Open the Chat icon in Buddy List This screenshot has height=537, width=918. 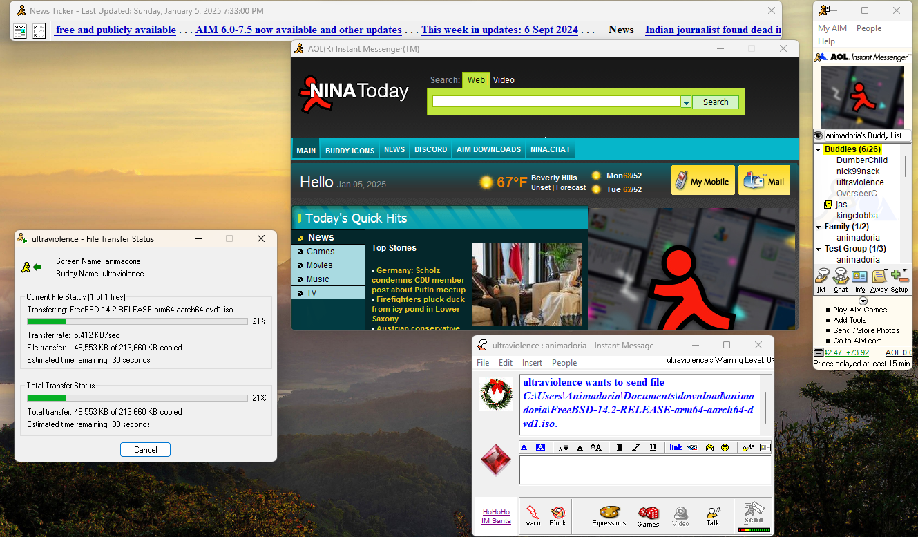point(841,280)
